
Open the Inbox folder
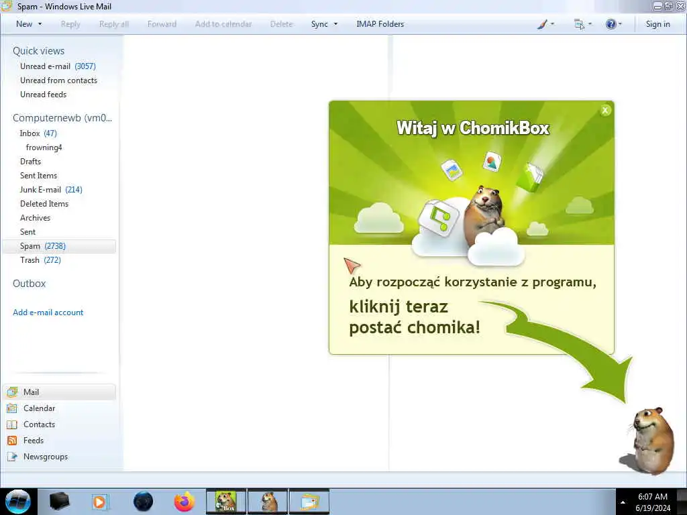click(x=38, y=133)
